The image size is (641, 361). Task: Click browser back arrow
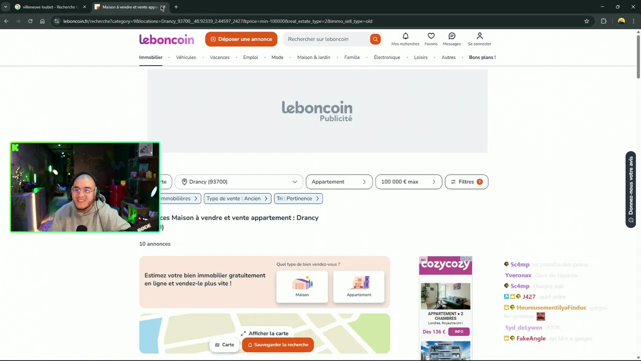pos(6,21)
